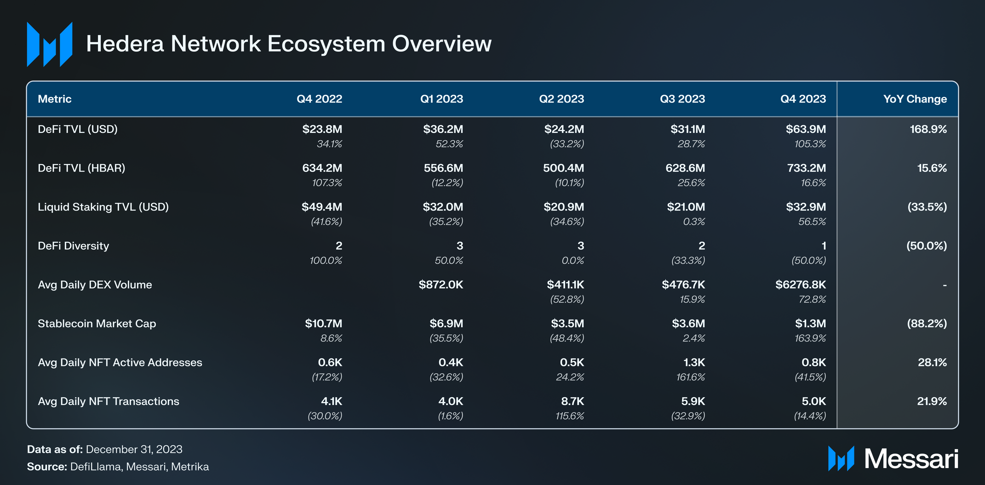Image resolution: width=985 pixels, height=485 pixels.
Task: Pick the "$21.0M" liquid staking value
Action: (686, 207)
